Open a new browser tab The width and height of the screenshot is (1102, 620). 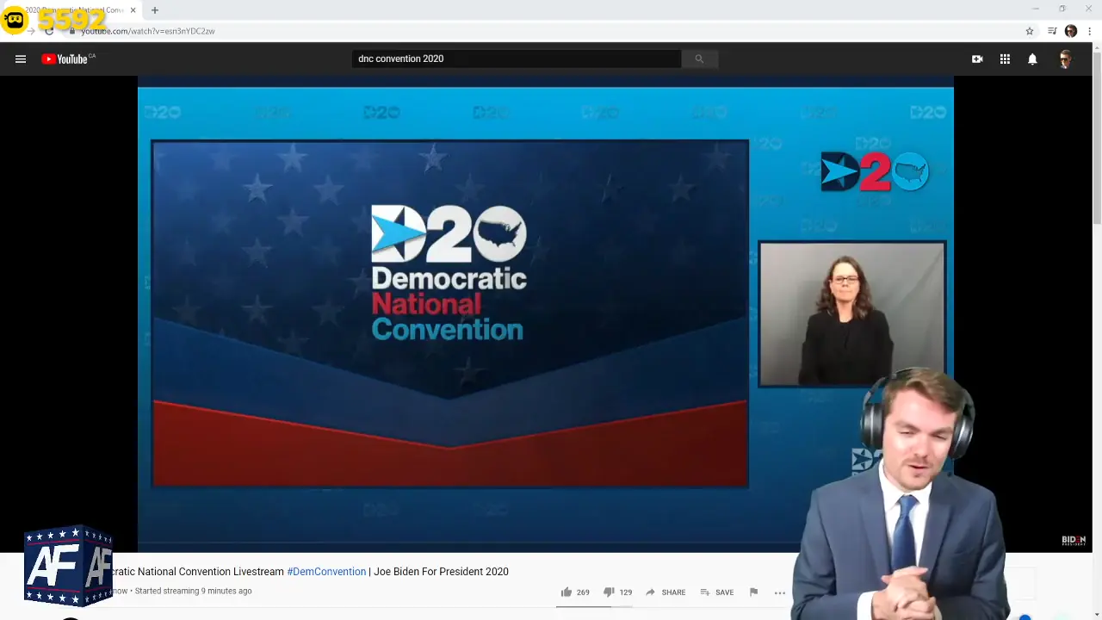[x=153, y=10]
